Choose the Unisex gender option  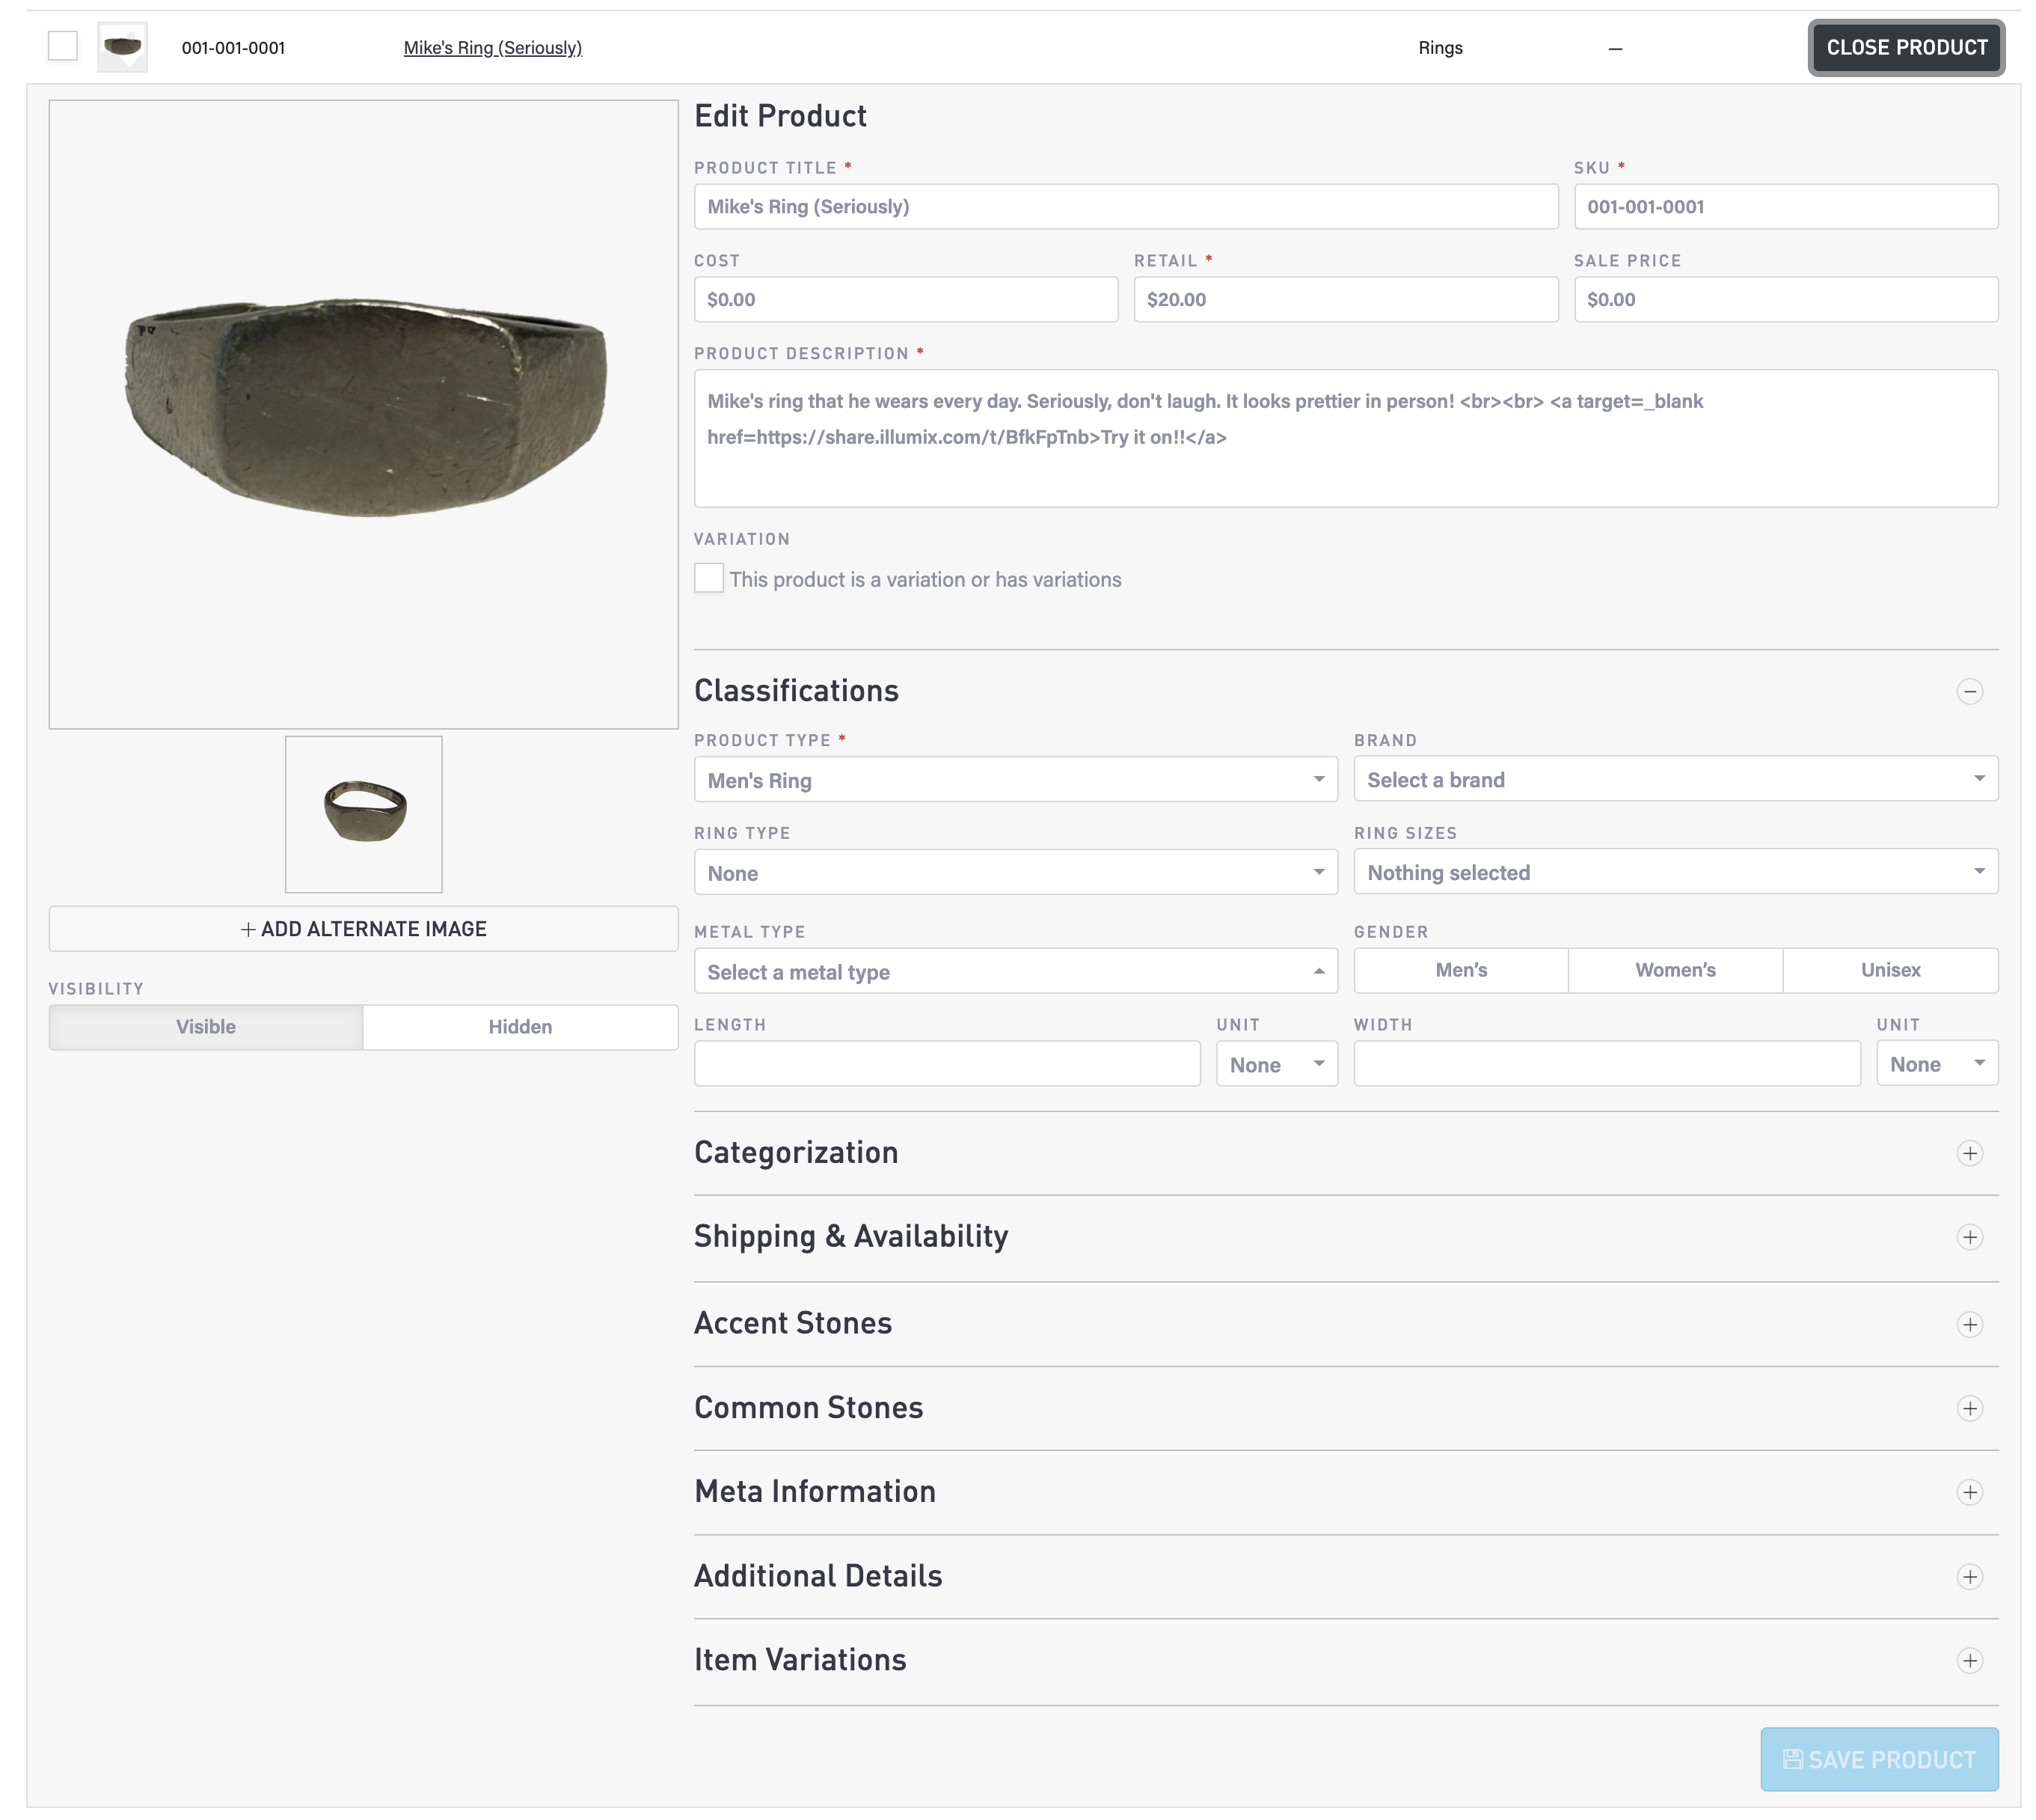click(1889, 970)
